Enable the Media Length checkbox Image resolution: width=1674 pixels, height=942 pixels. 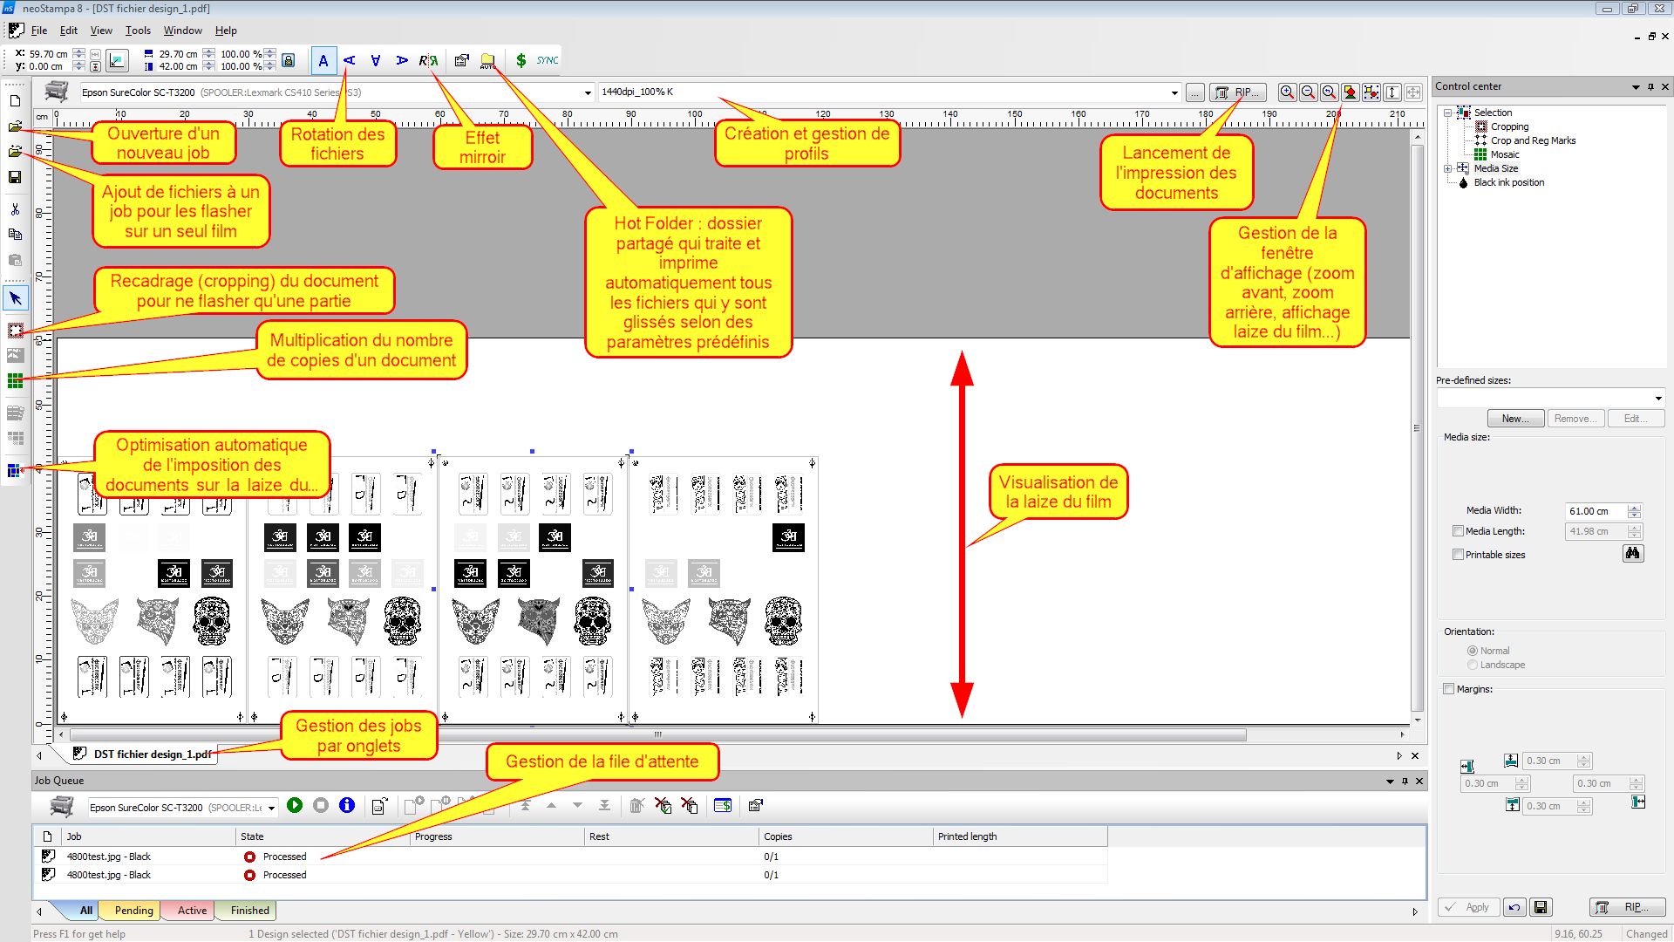click(1458, 531)
